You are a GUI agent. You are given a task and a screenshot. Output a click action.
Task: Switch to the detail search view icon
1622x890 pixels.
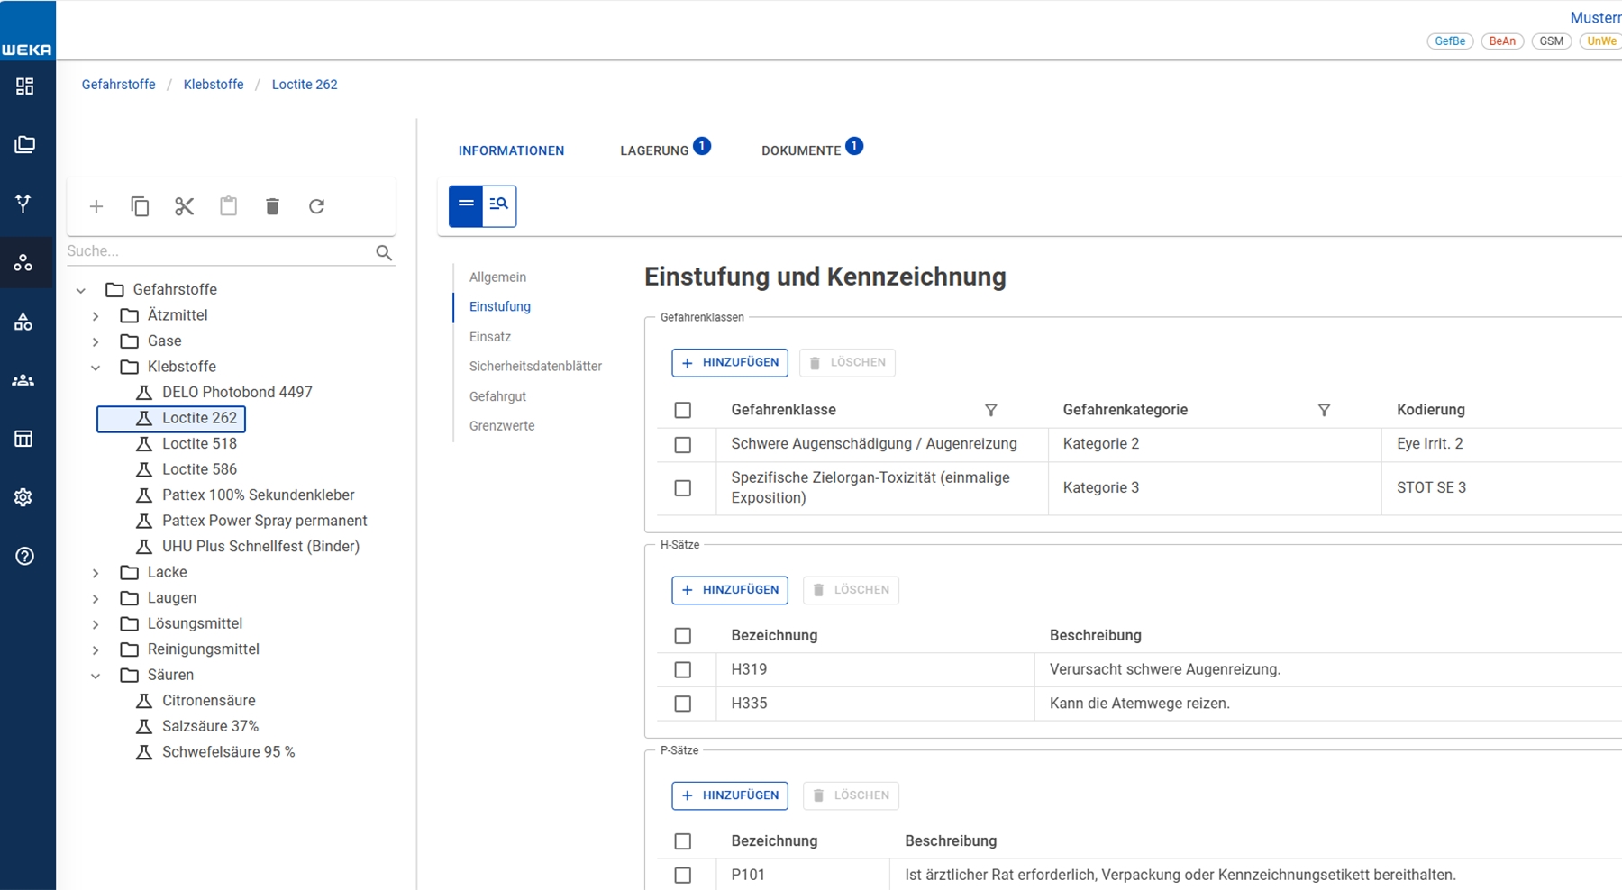tap(499, 205)
